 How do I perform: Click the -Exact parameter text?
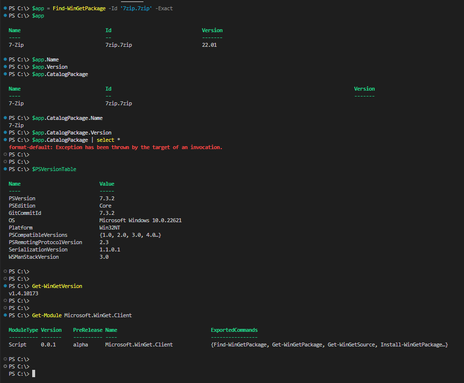164,8
